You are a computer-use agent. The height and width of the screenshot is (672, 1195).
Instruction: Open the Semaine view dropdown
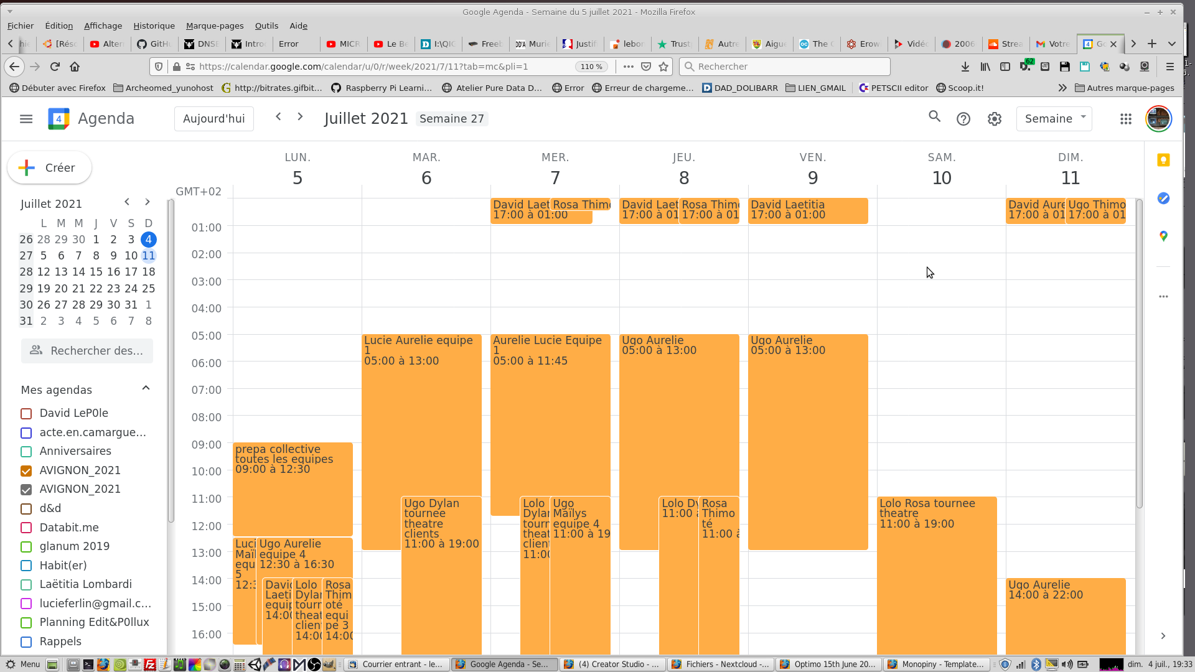(1054, 119)
